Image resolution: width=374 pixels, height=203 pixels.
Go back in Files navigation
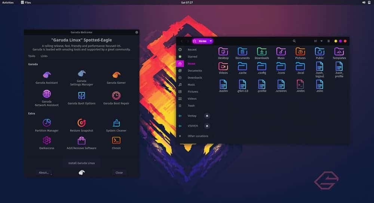point(181,41)
